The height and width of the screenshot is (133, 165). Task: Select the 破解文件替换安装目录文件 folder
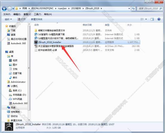pos(52,30)
